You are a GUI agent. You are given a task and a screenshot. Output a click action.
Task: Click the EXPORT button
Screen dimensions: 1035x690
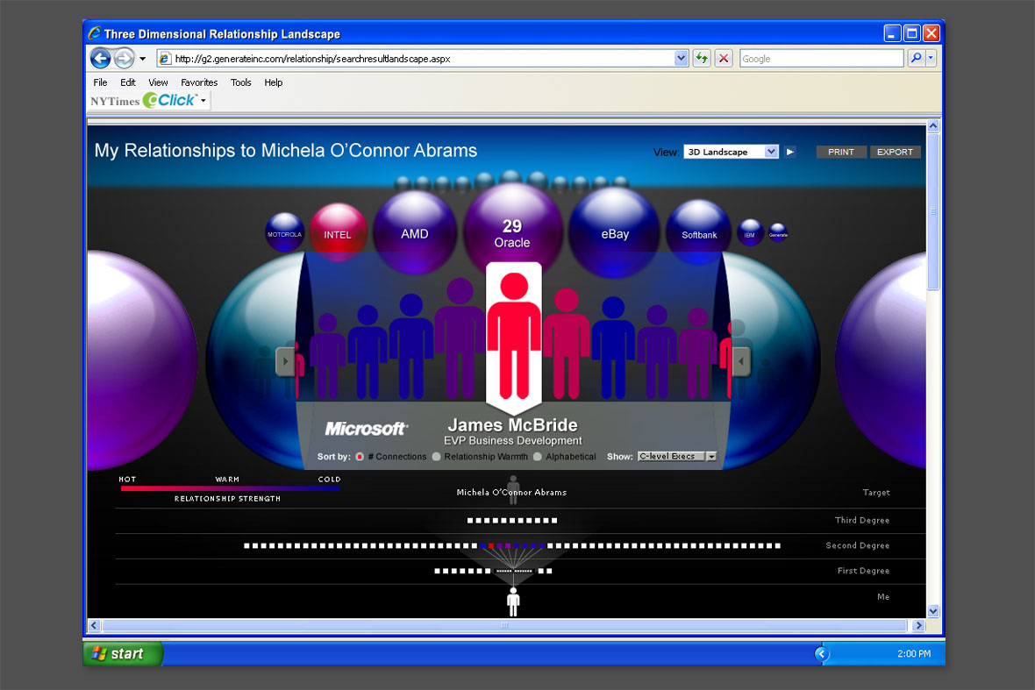click(x=895, y=152)
